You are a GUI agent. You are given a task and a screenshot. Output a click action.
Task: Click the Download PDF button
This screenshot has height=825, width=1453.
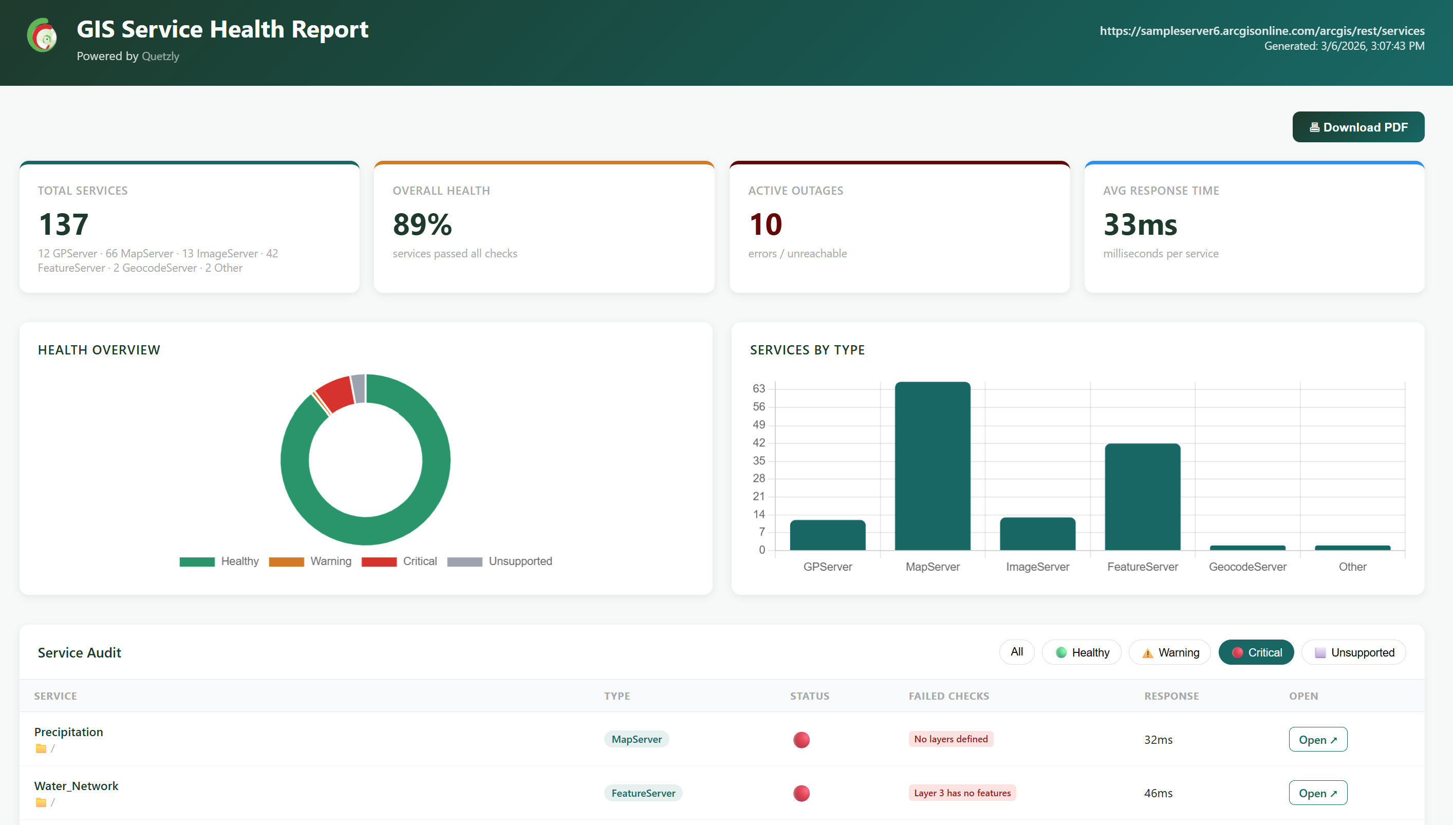tap(1358, 126)
